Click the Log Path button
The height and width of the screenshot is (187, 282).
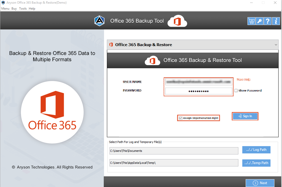(256, 150)
